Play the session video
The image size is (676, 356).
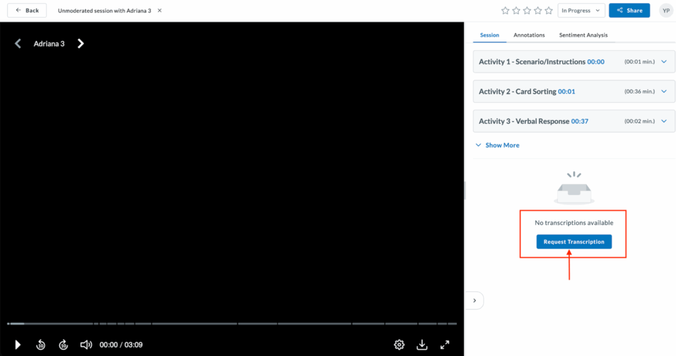[18, 345]
